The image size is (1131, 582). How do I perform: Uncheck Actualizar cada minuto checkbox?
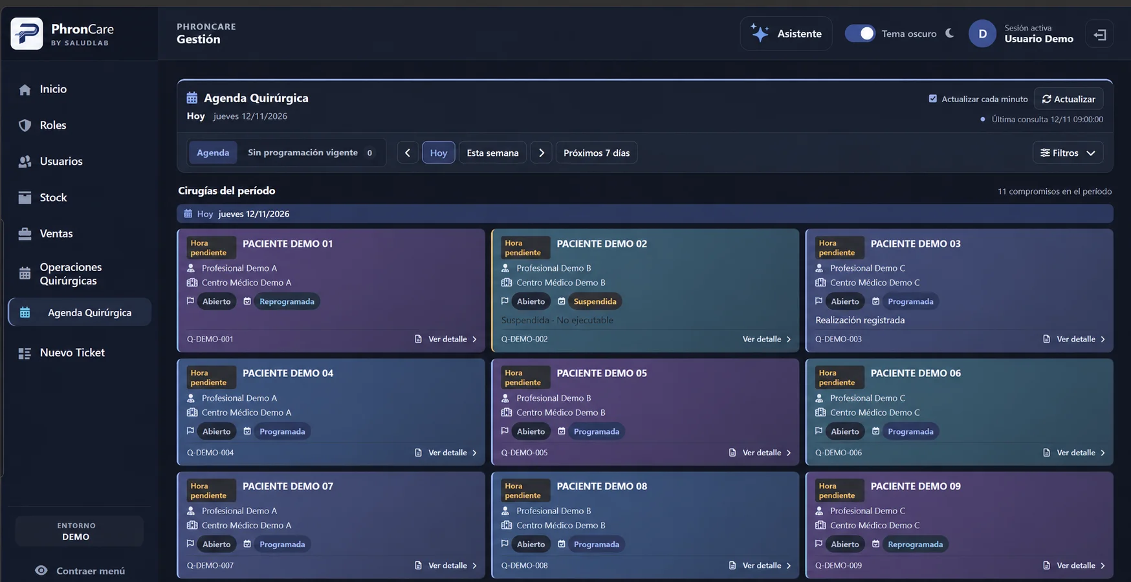click(932, 99)
